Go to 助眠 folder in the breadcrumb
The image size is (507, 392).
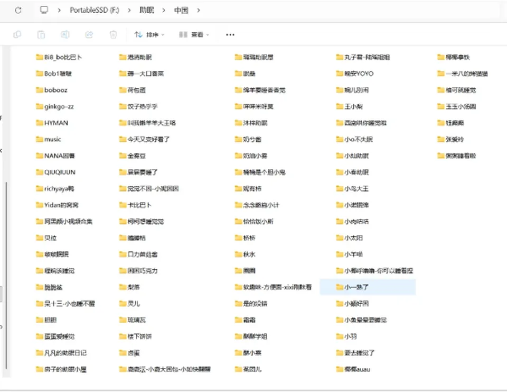147,10
